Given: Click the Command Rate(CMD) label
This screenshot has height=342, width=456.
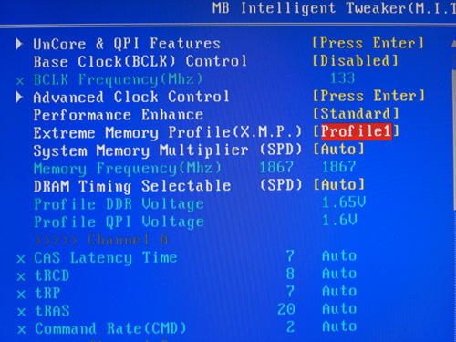Looking at the screenshot, I should (110, 328).
